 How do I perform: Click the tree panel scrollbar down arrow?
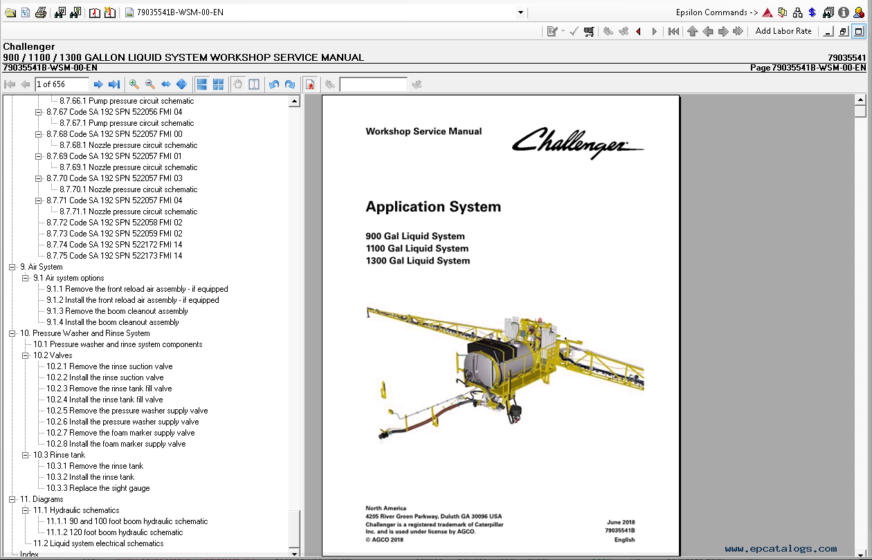294,554
